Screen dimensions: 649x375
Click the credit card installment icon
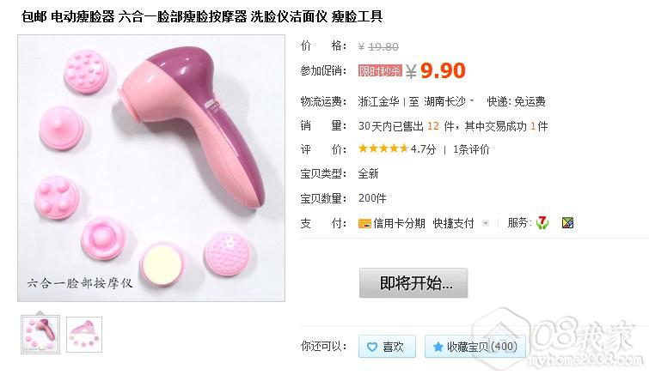(364, 224)
